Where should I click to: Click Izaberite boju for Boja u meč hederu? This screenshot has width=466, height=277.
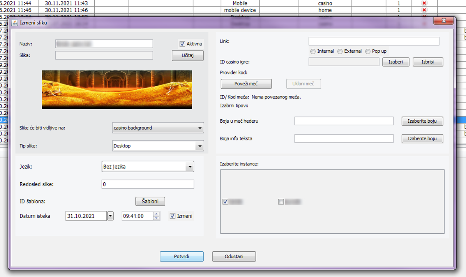pyautogui.click(x=422, y=121)
